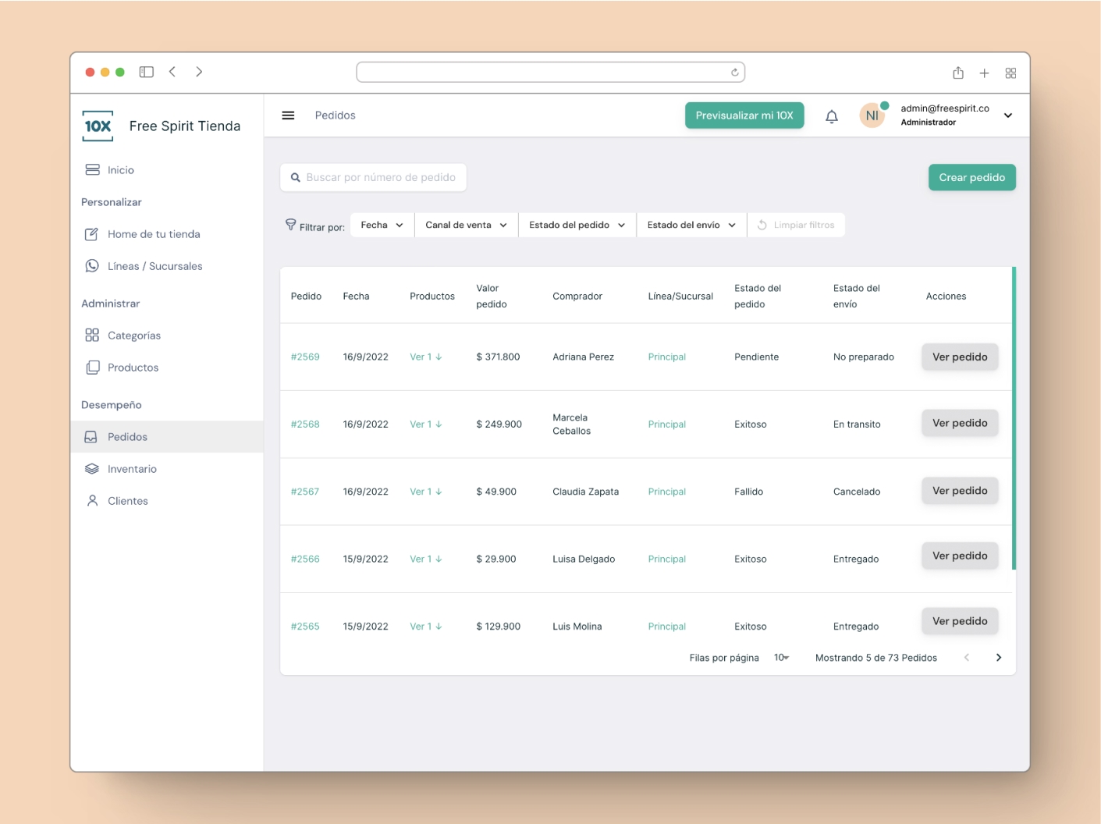
Task: Select Pedidos in the Desempeño section
Action: pyautogui.click(x=127, y=436)
